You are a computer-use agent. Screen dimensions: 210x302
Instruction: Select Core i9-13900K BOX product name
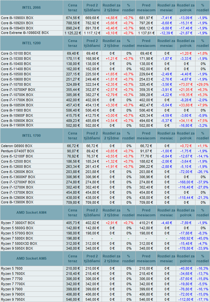pyautogui.click(x=17, y=202)
